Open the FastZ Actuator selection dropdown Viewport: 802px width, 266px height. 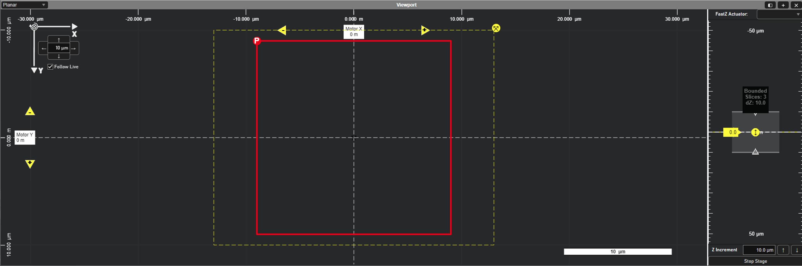coord(779,14)
